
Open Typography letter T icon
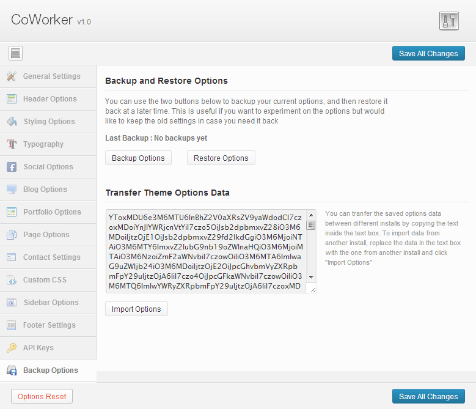12,144
